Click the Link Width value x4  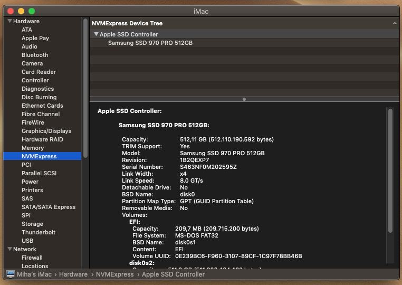point(183,174)
